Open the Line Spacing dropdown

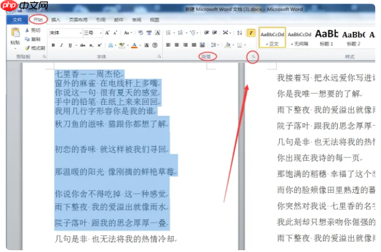click(215, 45)
